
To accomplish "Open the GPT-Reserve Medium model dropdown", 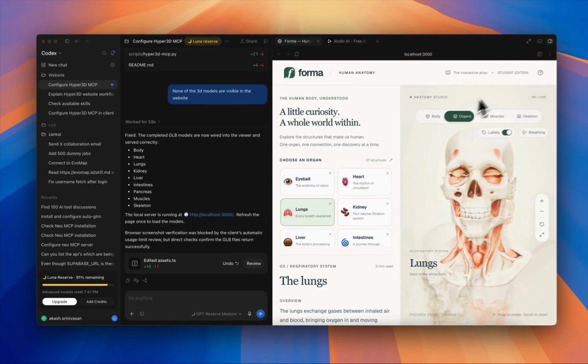I will [x=216, y=314].
